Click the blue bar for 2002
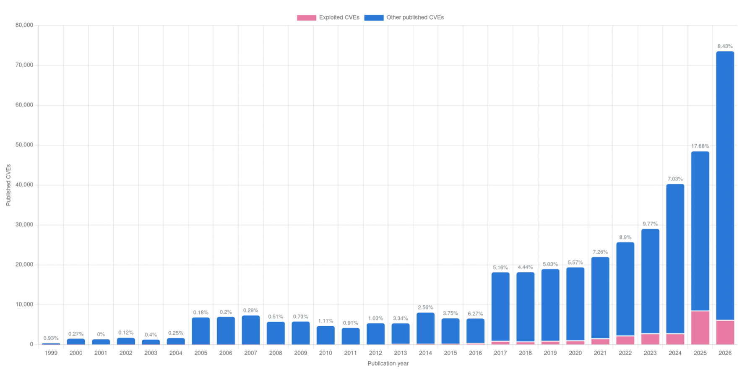Viewport: 742px width, 372px height. [x=126, y=341]
